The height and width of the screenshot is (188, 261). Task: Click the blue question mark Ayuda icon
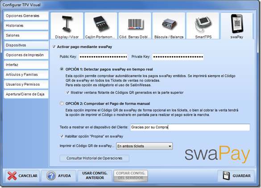click(51, 175)
